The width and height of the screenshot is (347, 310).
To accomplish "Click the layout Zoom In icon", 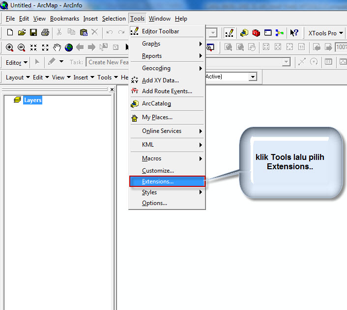I will 229,47.
